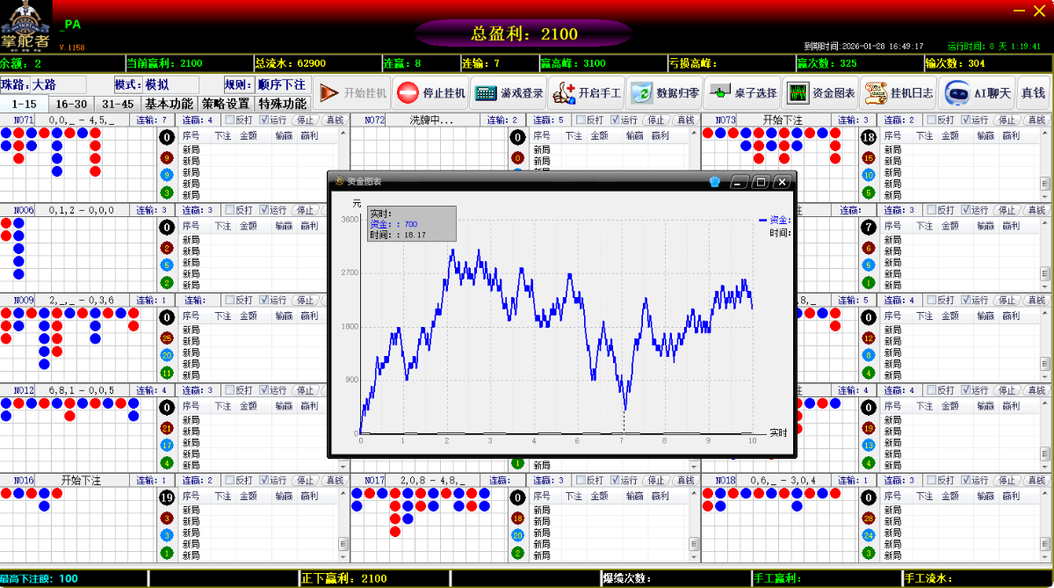
Task: Click the blue skin shirt icon in chart window
Action: pyautogui.click(x=715, y=182)
